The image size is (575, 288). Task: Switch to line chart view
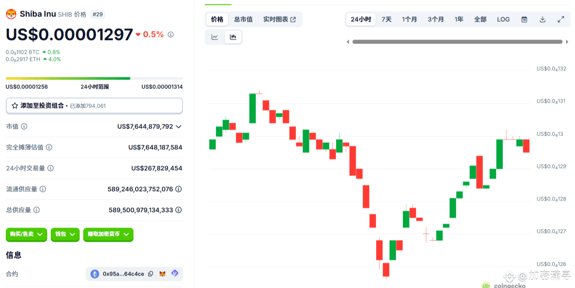click(215, 37)
